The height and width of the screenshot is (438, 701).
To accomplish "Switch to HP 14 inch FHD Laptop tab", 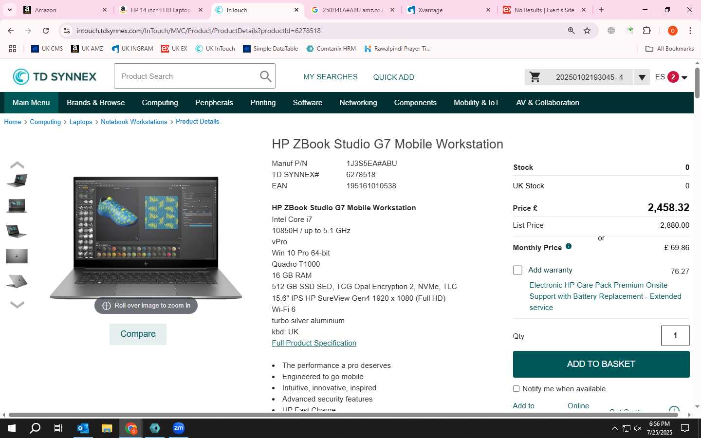I will point(161,10).
